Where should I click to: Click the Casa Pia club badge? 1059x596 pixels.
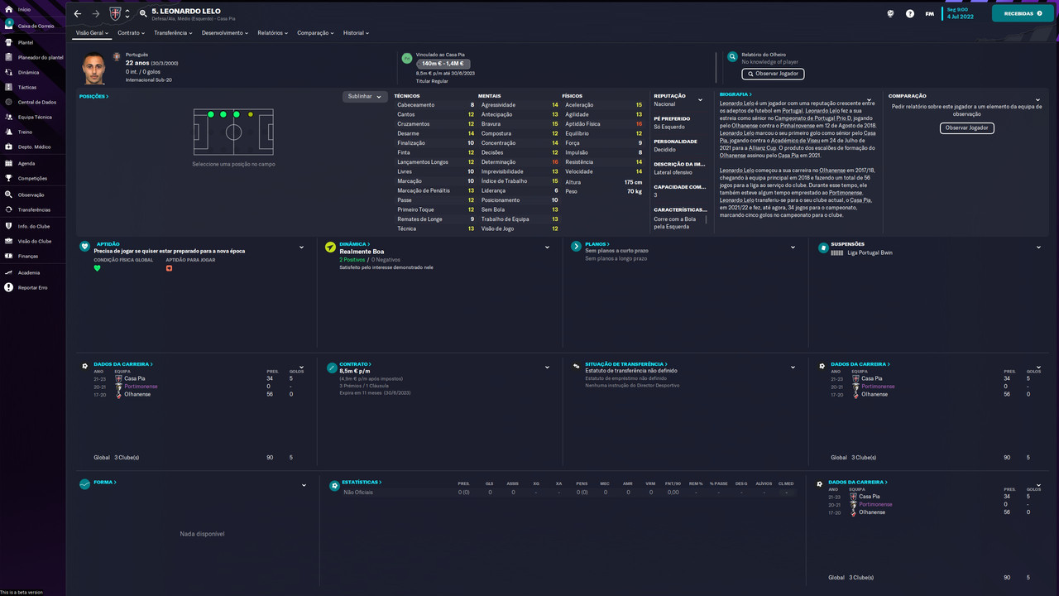point(114,13)
